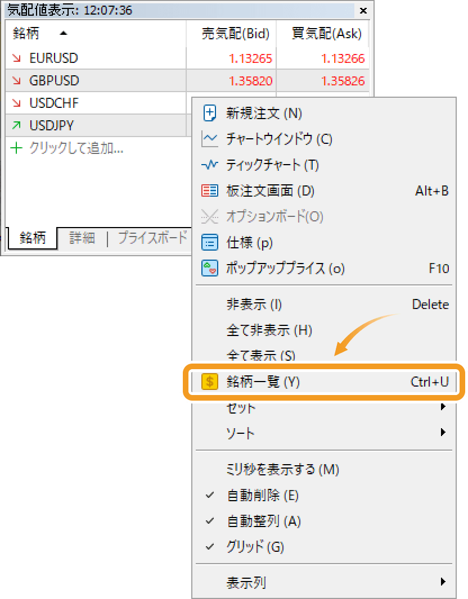Switch to the プライスボード tab

pyautogui.click(x=152, y=238)
